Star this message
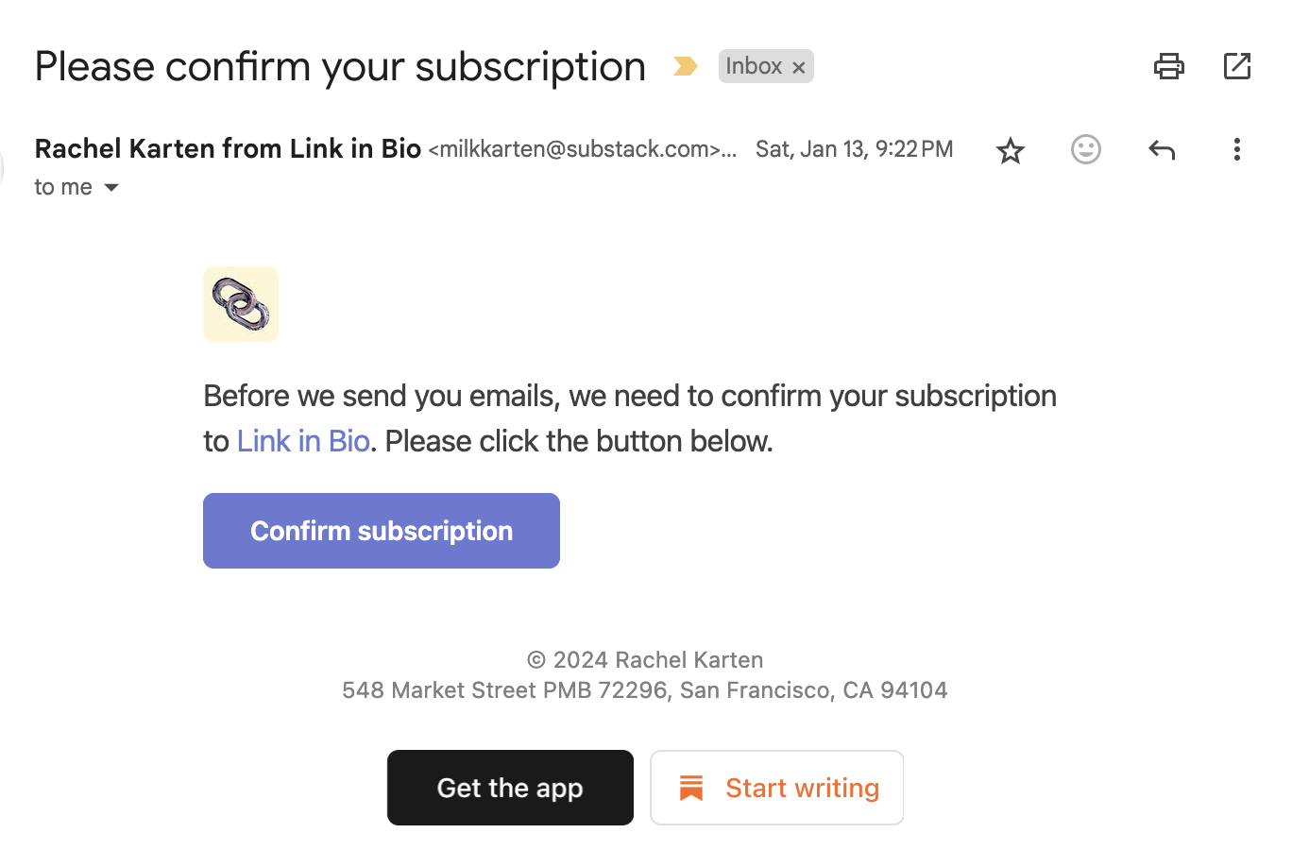 1011,150
